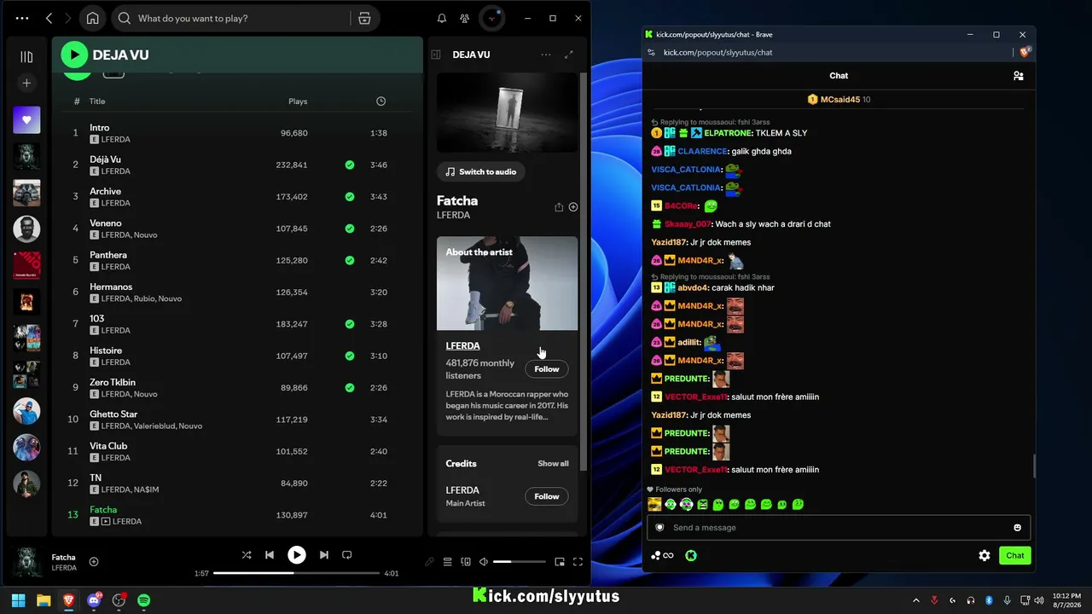
Task: Seek within the Fatcha progress bar
Action: pyautogui.click(x=296, y=573)
